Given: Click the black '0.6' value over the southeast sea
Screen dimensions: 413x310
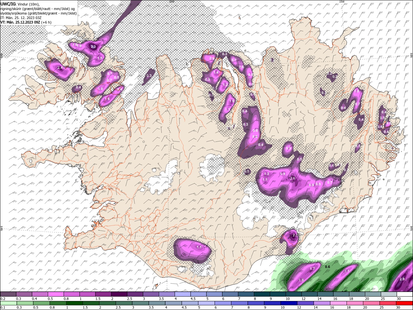Looking at the screenshot, I should [x=327, y=267].
